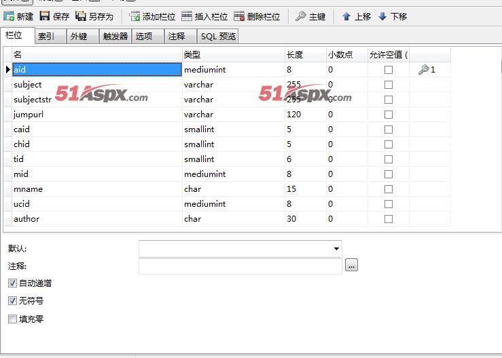Image resolution: width=502 pixels, height=358 pixels.
Task: Enable the 填充零 (Zerofill) checkbox
Action: (x=12, y=319)
